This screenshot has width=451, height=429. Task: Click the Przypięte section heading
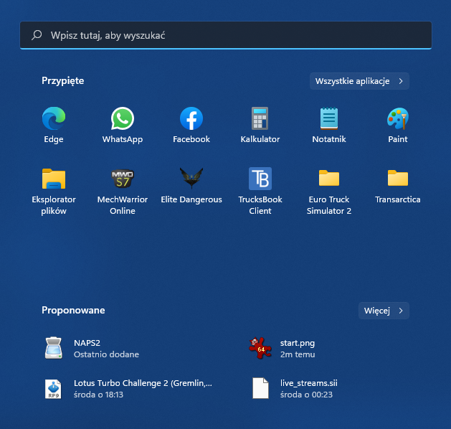coord(62,81)
